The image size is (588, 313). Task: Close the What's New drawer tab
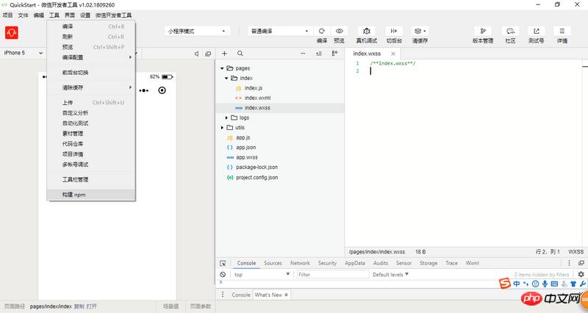pyautogui.click(x=286, y=295)
